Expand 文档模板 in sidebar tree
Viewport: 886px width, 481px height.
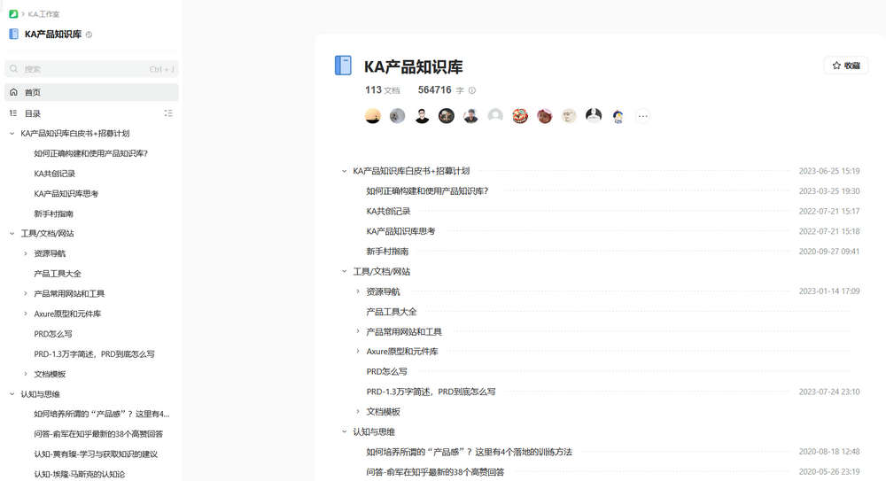26,374
